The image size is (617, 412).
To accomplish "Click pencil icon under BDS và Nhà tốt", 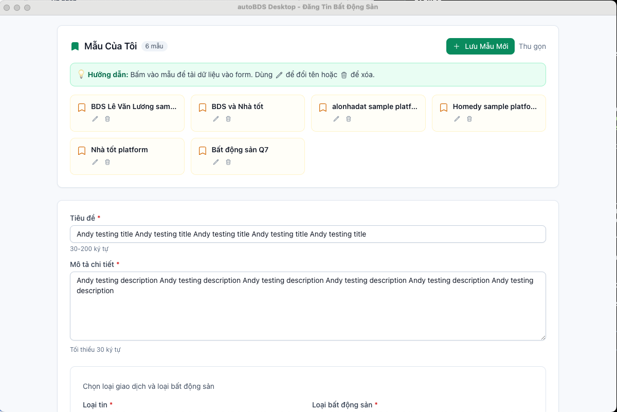I will [x=216, y=119].
